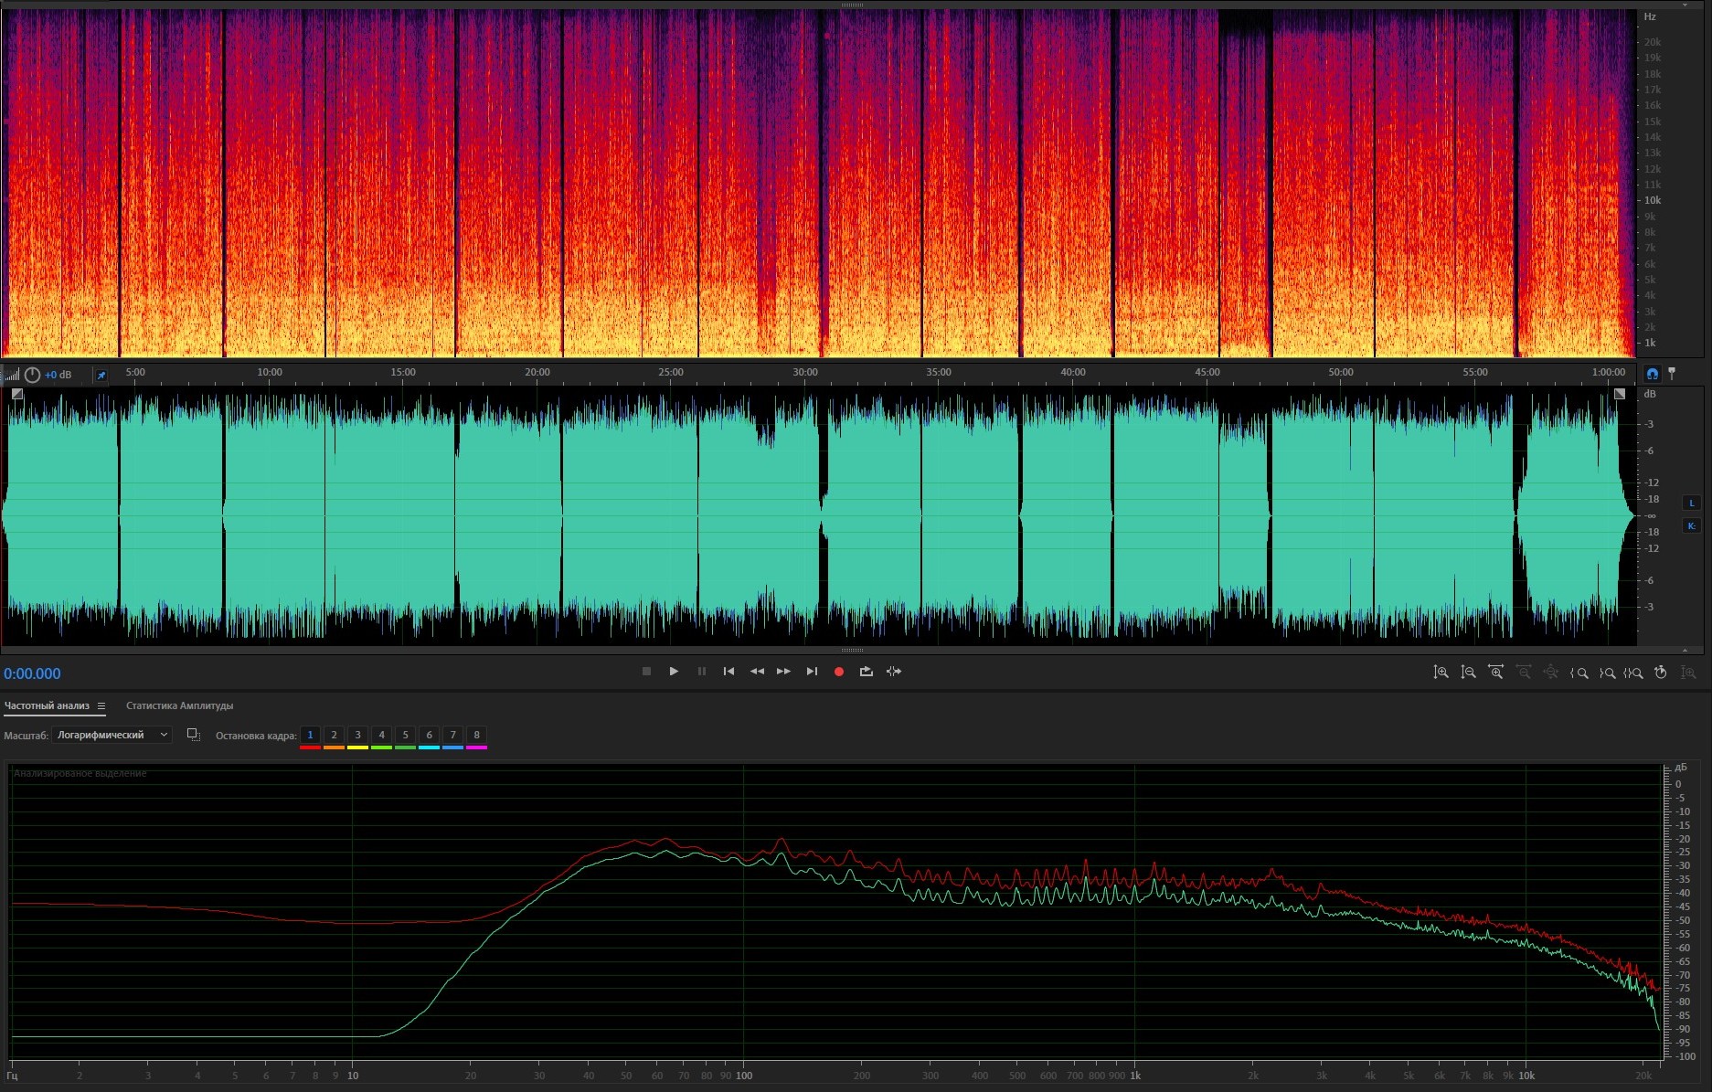The width and height of the screenshot is (1712, 1092).
Task: Open the Частотный анализ panel menu
Action: pyautogui.click(x=101, y=706)
